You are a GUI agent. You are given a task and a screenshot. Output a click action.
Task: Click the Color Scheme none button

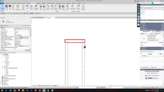click(x=22, y=46)
